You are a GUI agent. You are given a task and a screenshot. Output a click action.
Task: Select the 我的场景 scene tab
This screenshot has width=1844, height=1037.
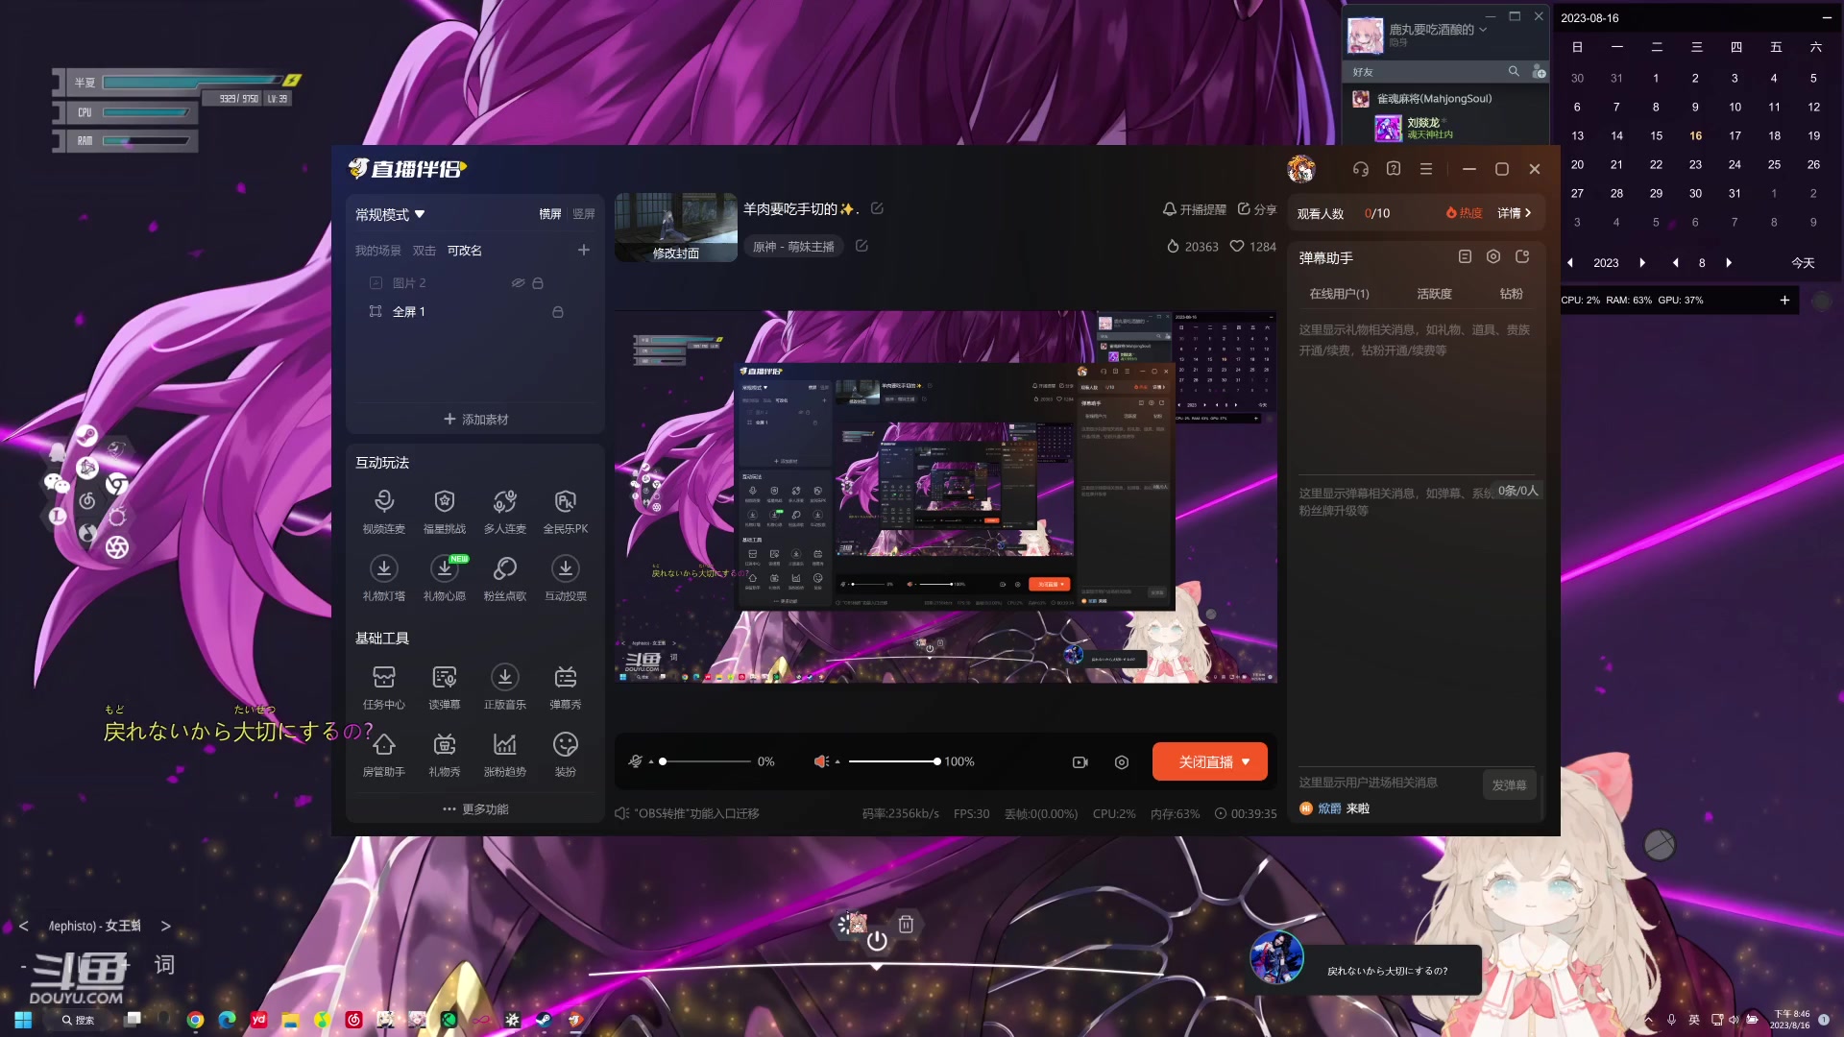click(x=378, y=251)
